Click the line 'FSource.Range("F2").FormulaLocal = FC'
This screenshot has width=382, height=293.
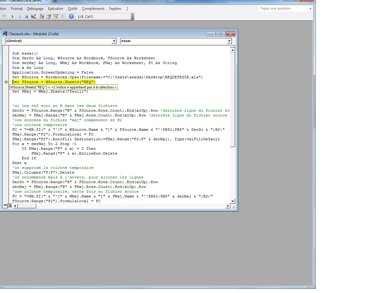[56, 201]
